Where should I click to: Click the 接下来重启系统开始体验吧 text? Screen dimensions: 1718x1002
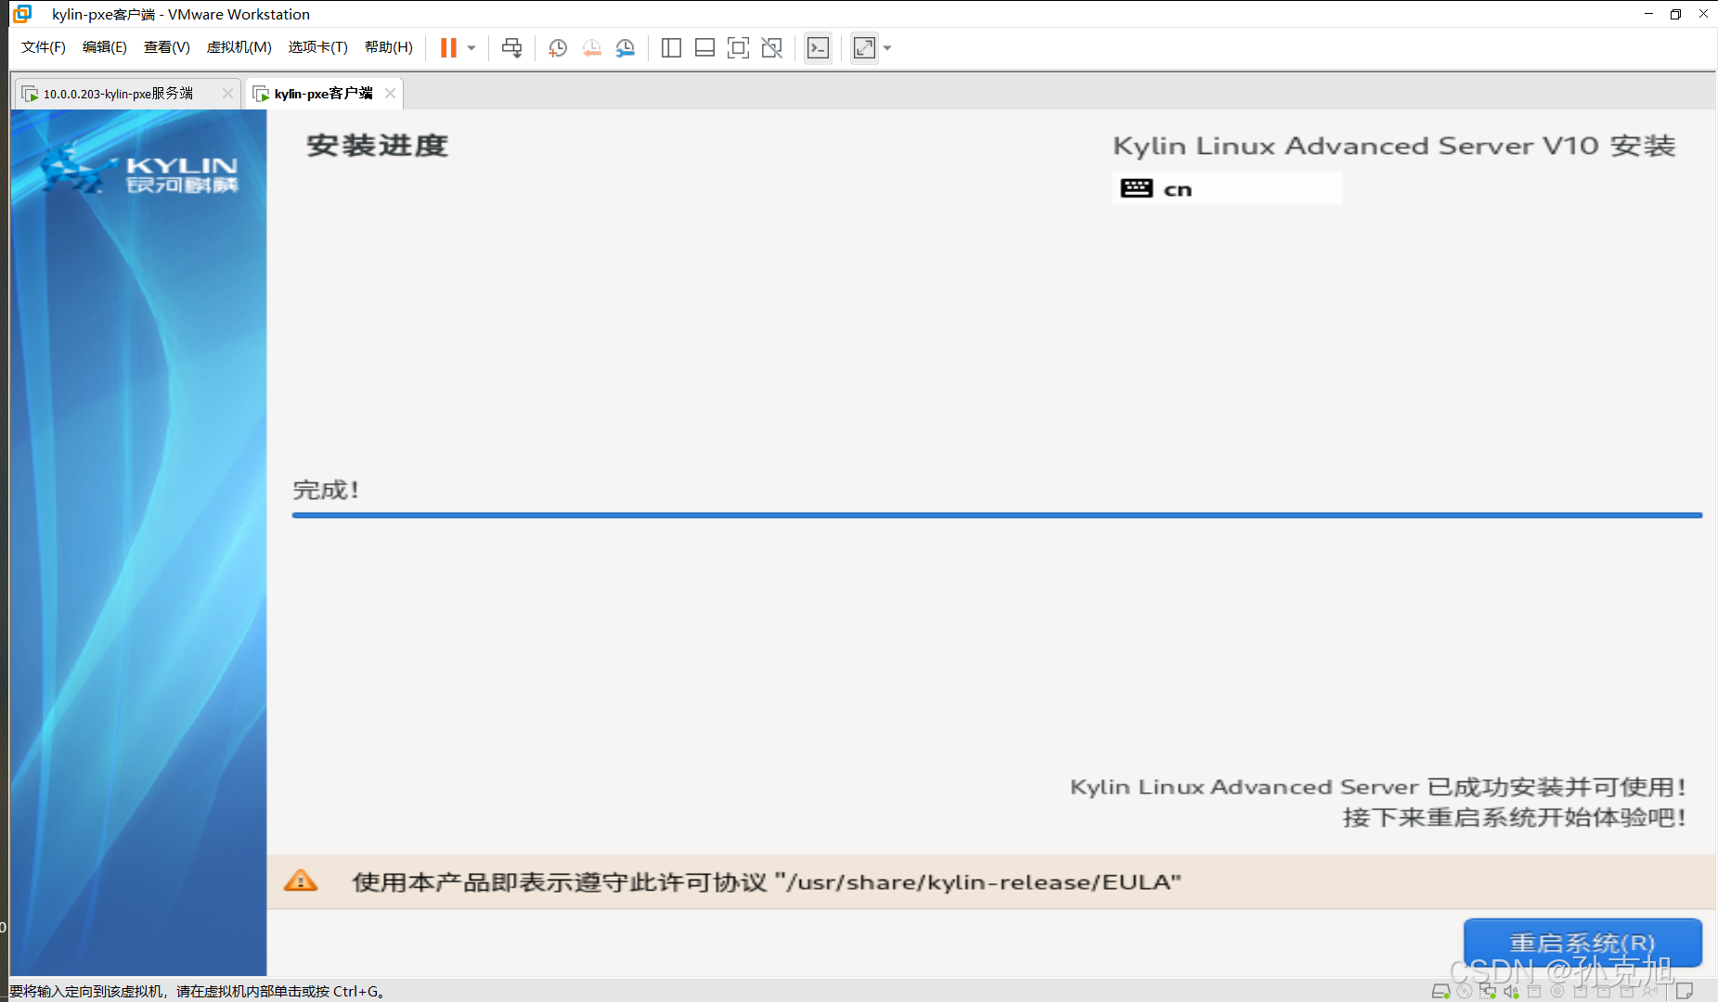(x=1514, y=817)
